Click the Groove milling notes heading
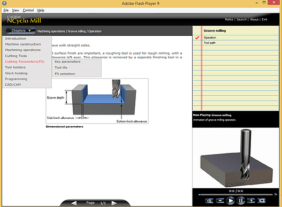Image resolution: width=282 pixels, height=207 pixels. coord(215,30)
